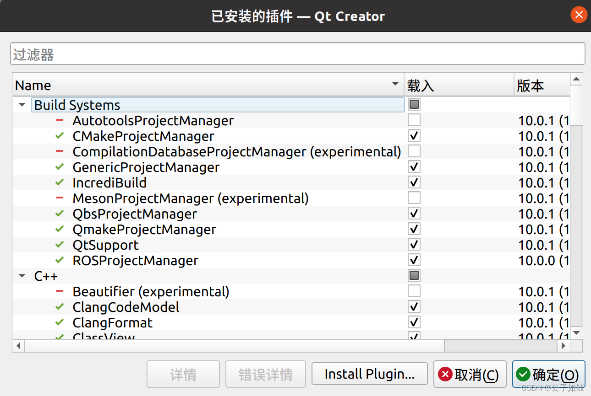The image size is (591, 396).
Task: Uncheck the CMakeProjectManager load checkbox
Action: pos(414,136)
